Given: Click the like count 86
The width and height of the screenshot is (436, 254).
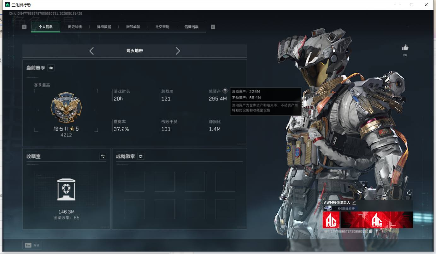Looking at the screenshot, I should point(405,55).
